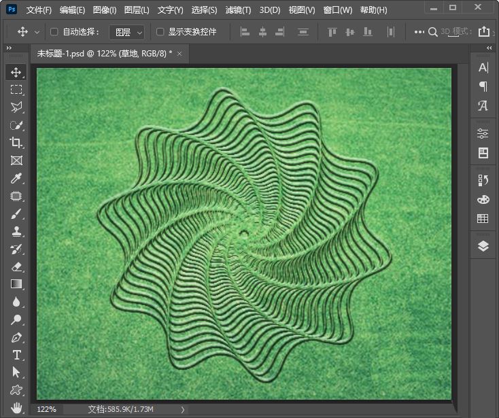Screen dimensions: 499x418
Task: Expand the right panel dock double-arrow
Action: pyautogui.click(x=489, y=48)
